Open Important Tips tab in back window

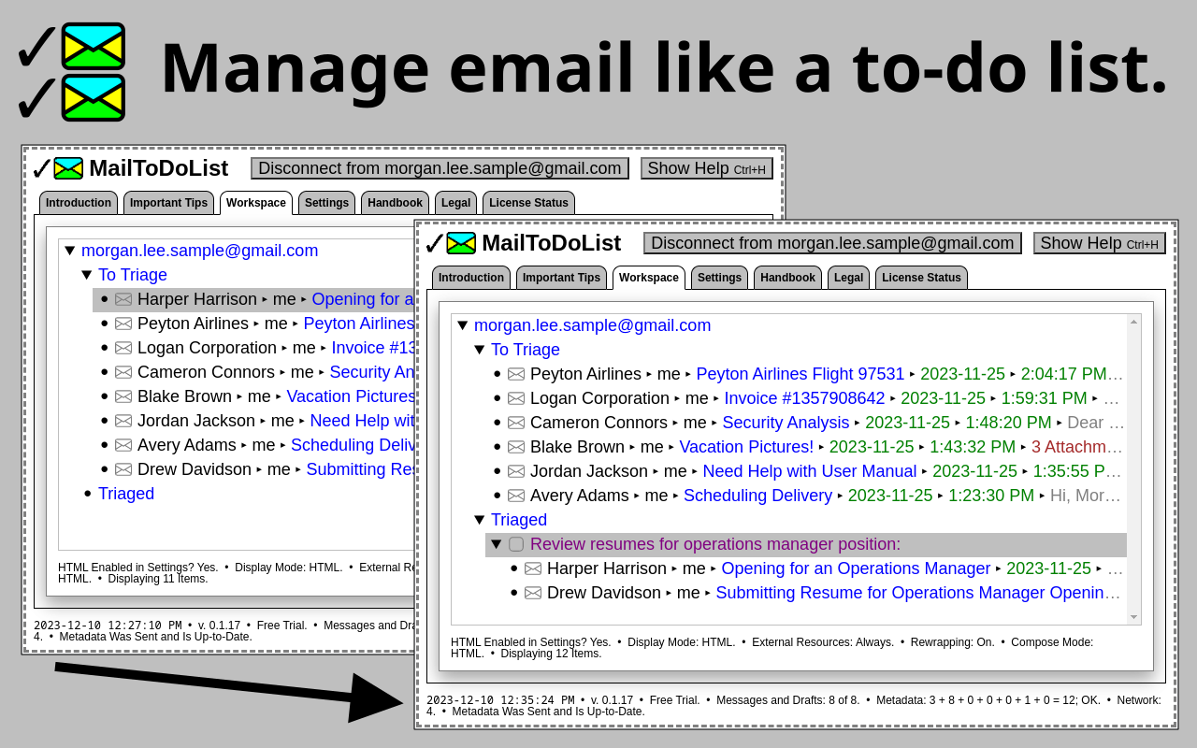pyautogui.click(x=168, y=203)
